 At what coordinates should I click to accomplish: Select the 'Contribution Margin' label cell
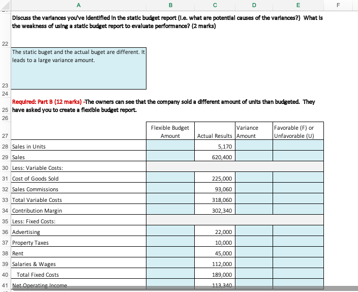[x=78, y=209]
